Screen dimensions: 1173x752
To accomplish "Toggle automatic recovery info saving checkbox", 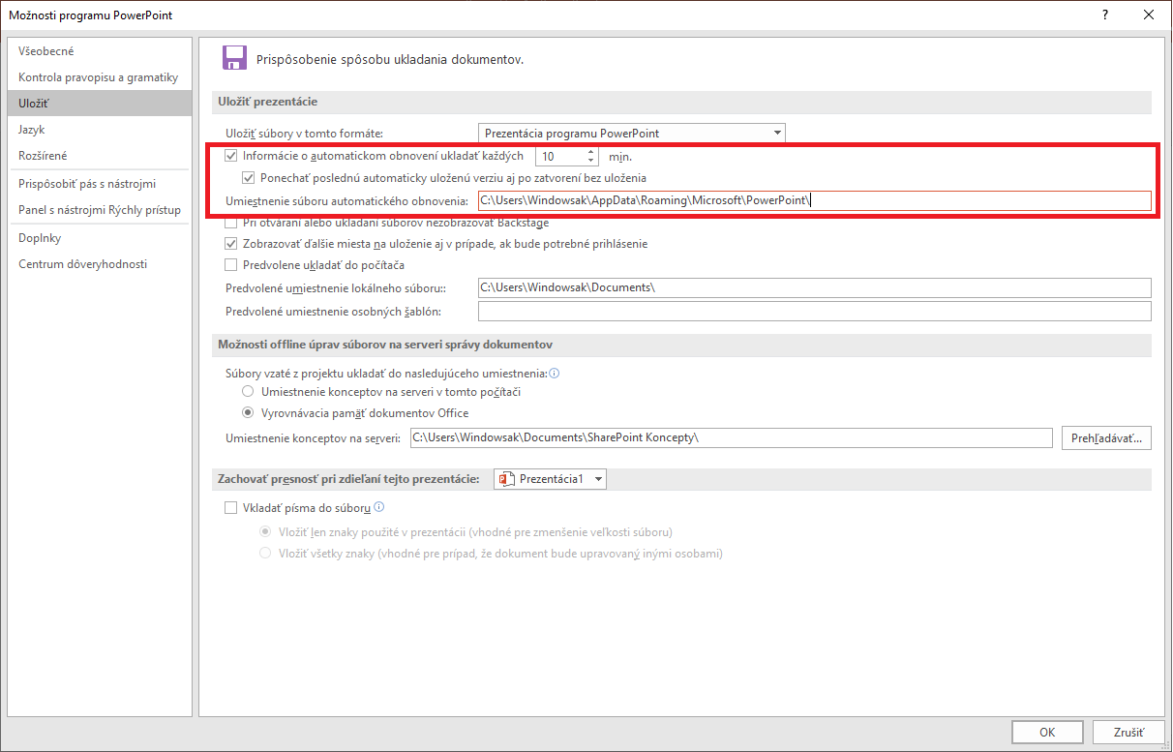I will [230, 156].
